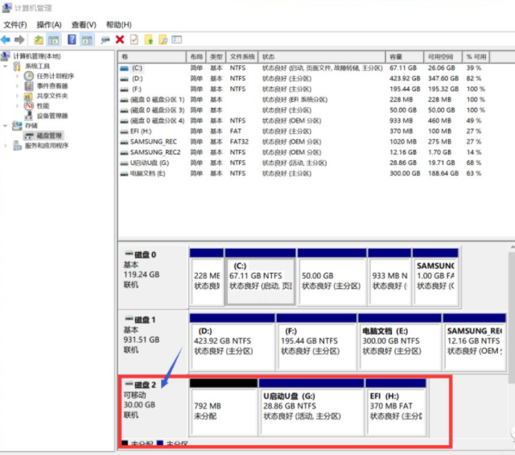Open the 操作(A) menu

point(49,25)
